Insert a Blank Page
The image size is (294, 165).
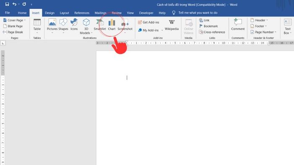pos(13,26)
